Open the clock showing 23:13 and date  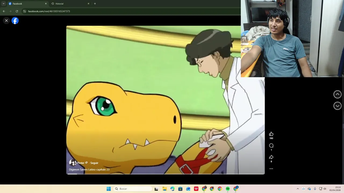click(x=335, y=189)
